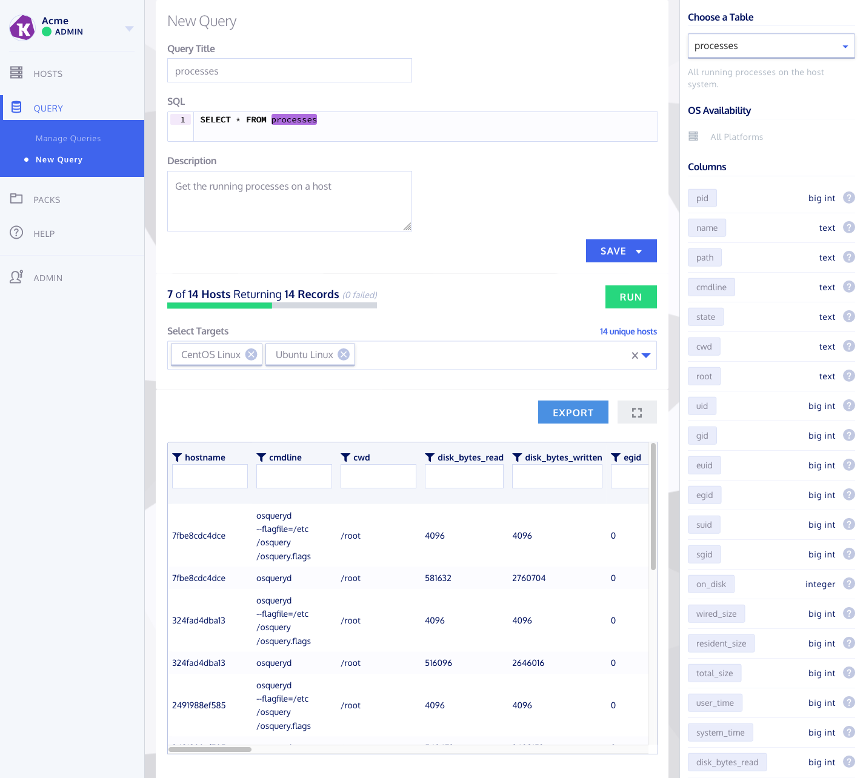Click the 2491988ef585 hostname cell
863x778 pixels.
pos(199,705)
